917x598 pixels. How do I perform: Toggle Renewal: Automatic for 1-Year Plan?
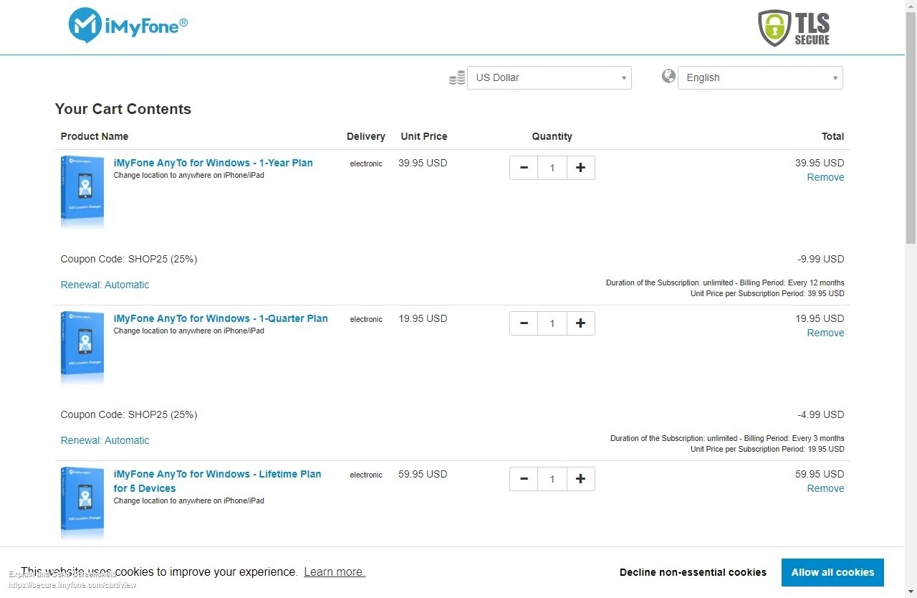pos(105,285)
